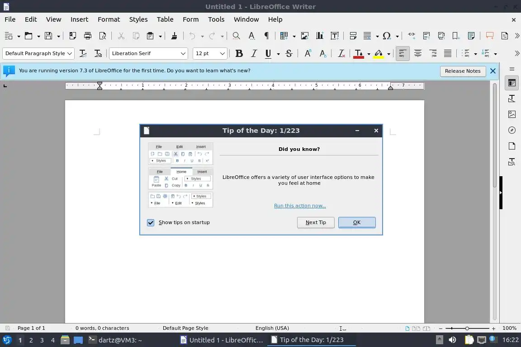This screenshot has width=521, height=347.
Task: Open the Navigator compass sidebar icon
Action: click(512, 130)
